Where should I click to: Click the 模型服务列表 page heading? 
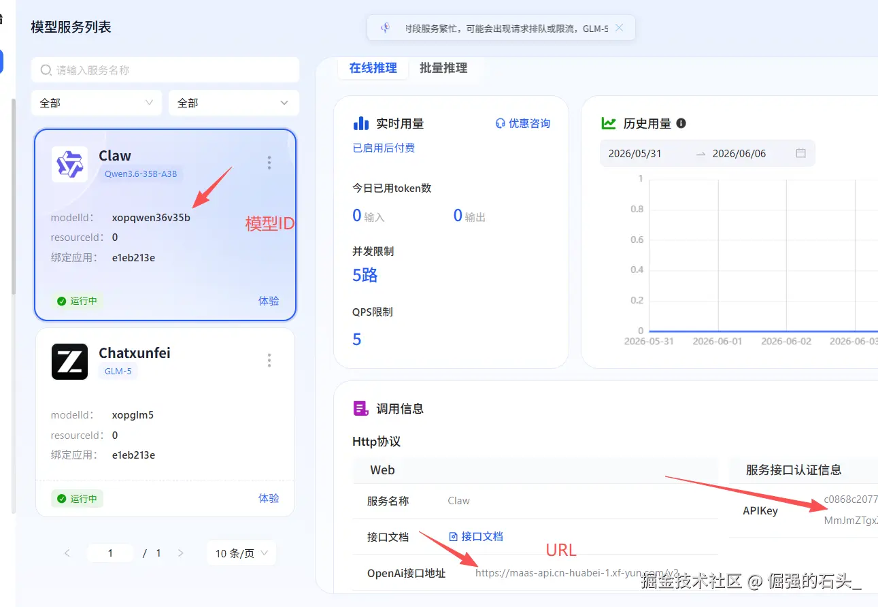coord(71,27)
